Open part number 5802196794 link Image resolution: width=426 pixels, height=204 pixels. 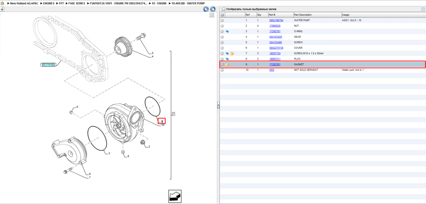click(x=276, y=20)
